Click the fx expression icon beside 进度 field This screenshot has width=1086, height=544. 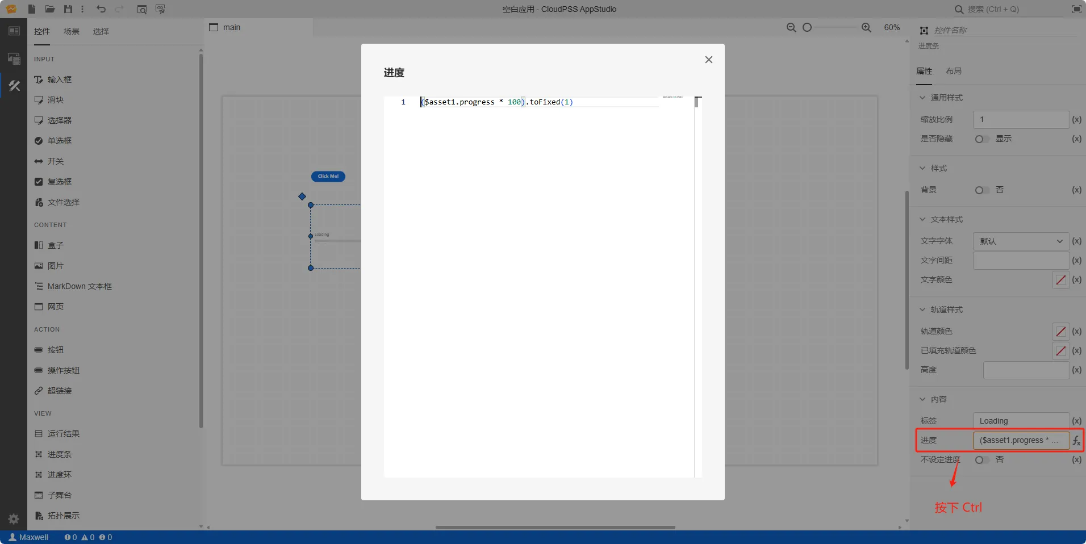click(x=1076, y=440)
